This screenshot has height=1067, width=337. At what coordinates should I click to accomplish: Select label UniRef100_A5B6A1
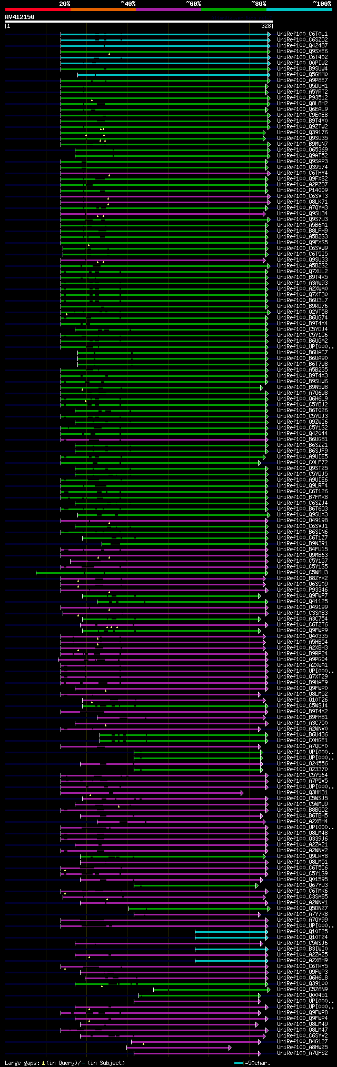pos(302,225)
